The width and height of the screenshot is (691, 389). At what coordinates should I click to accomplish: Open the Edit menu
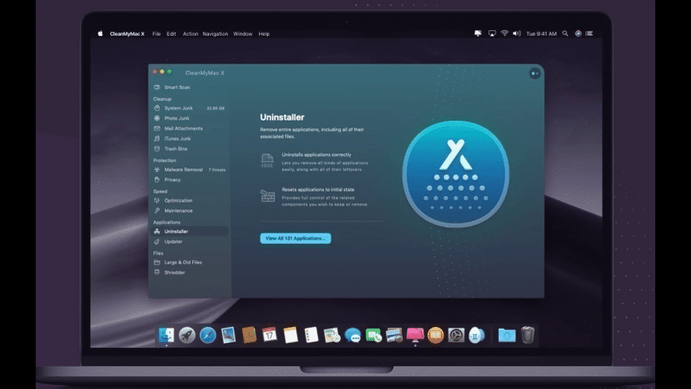click(172, 34)
